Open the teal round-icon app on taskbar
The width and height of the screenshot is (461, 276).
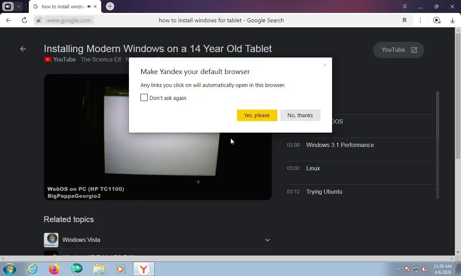point(77,269)
